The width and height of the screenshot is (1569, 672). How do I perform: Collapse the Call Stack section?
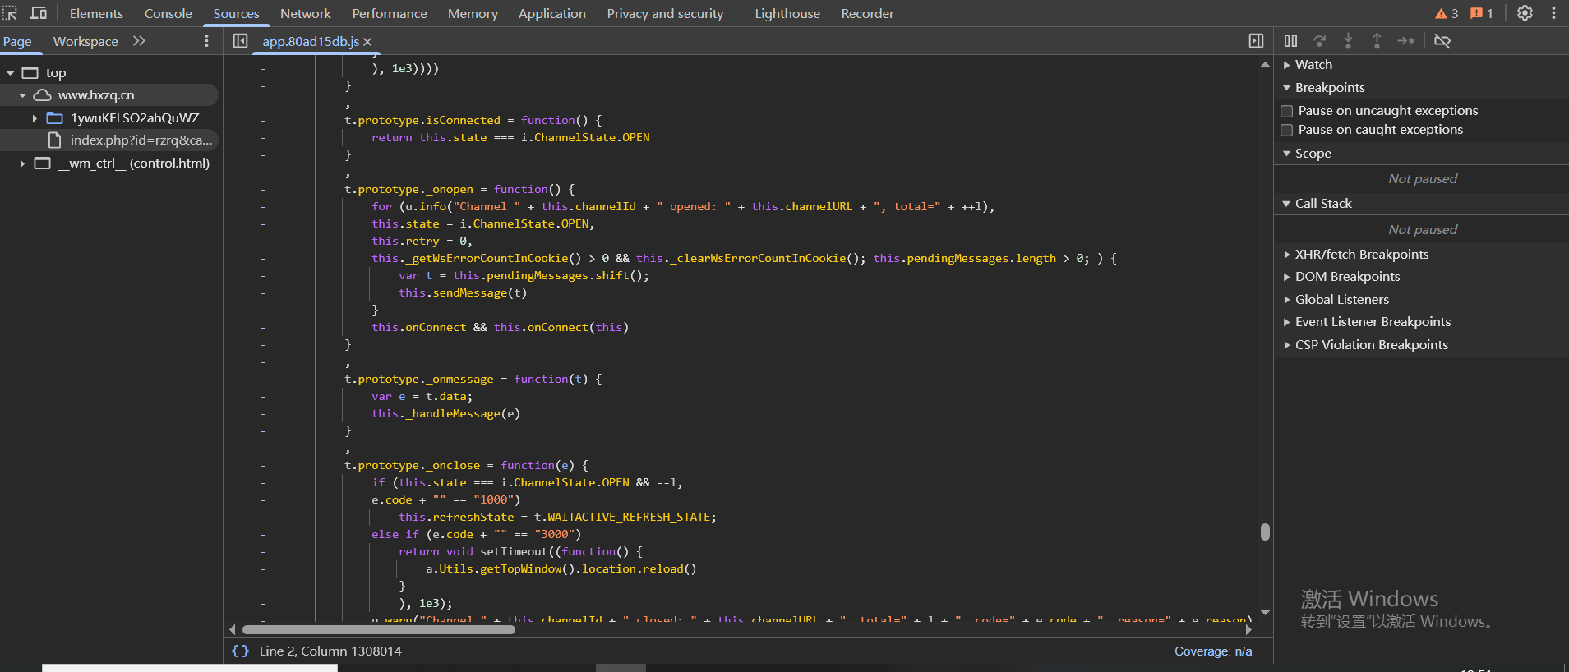[x=1322, y=204]
